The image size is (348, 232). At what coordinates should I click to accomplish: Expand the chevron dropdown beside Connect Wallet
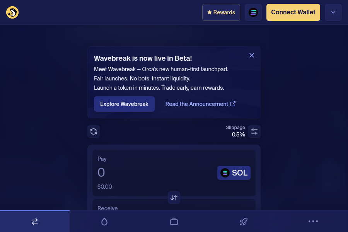click(333, 12)
